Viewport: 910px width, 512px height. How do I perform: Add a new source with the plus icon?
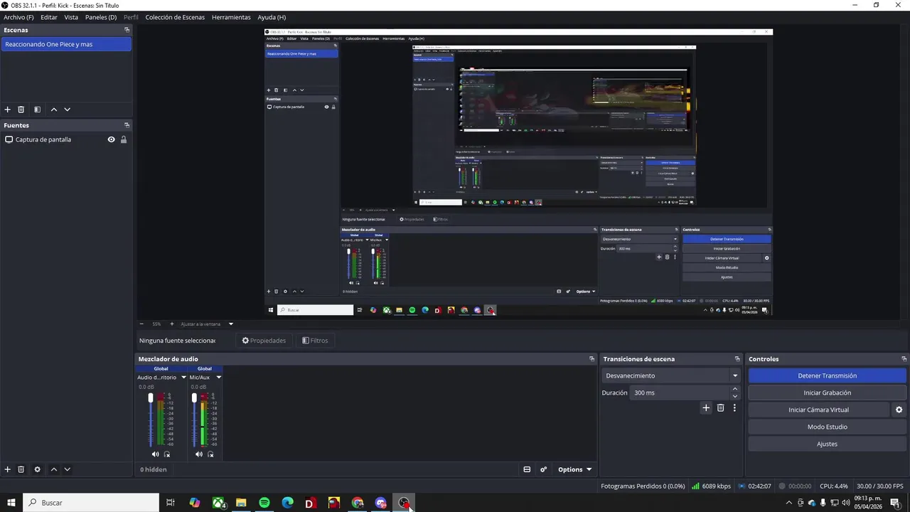[8, 469]
